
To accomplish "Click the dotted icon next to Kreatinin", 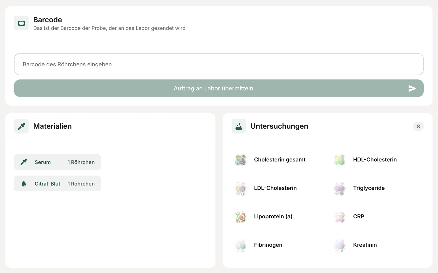I will [x=340, y=245].
